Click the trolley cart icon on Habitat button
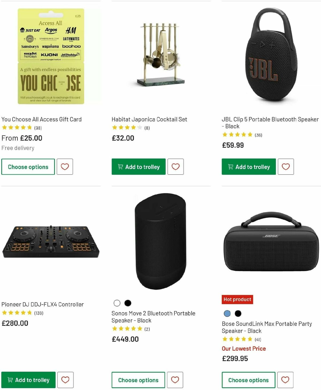Screen dimensions: 321x390 tap(120, 166)
